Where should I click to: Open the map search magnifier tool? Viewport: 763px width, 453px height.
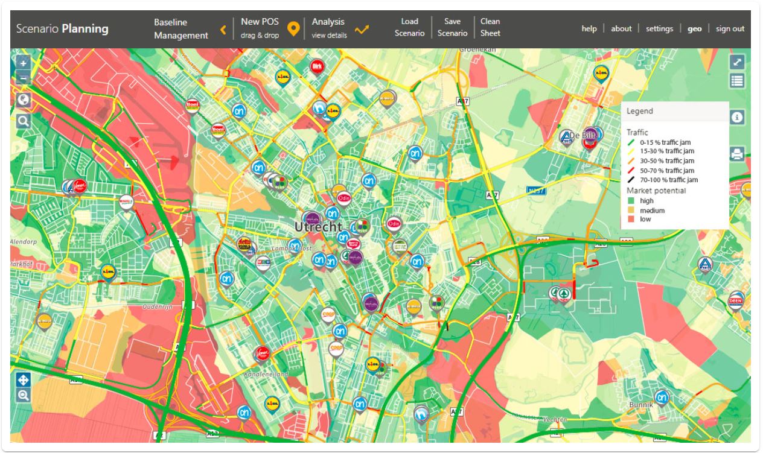click(x=24, y=121)
